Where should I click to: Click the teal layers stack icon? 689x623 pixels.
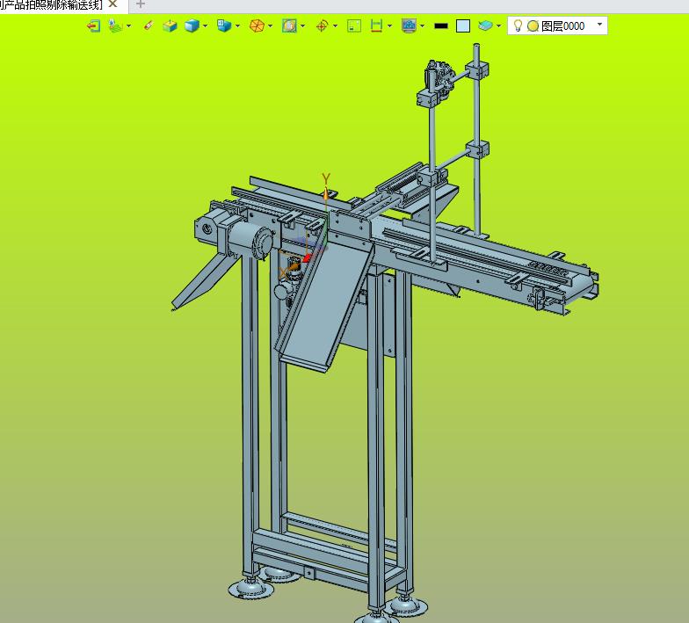pos(485,26)
